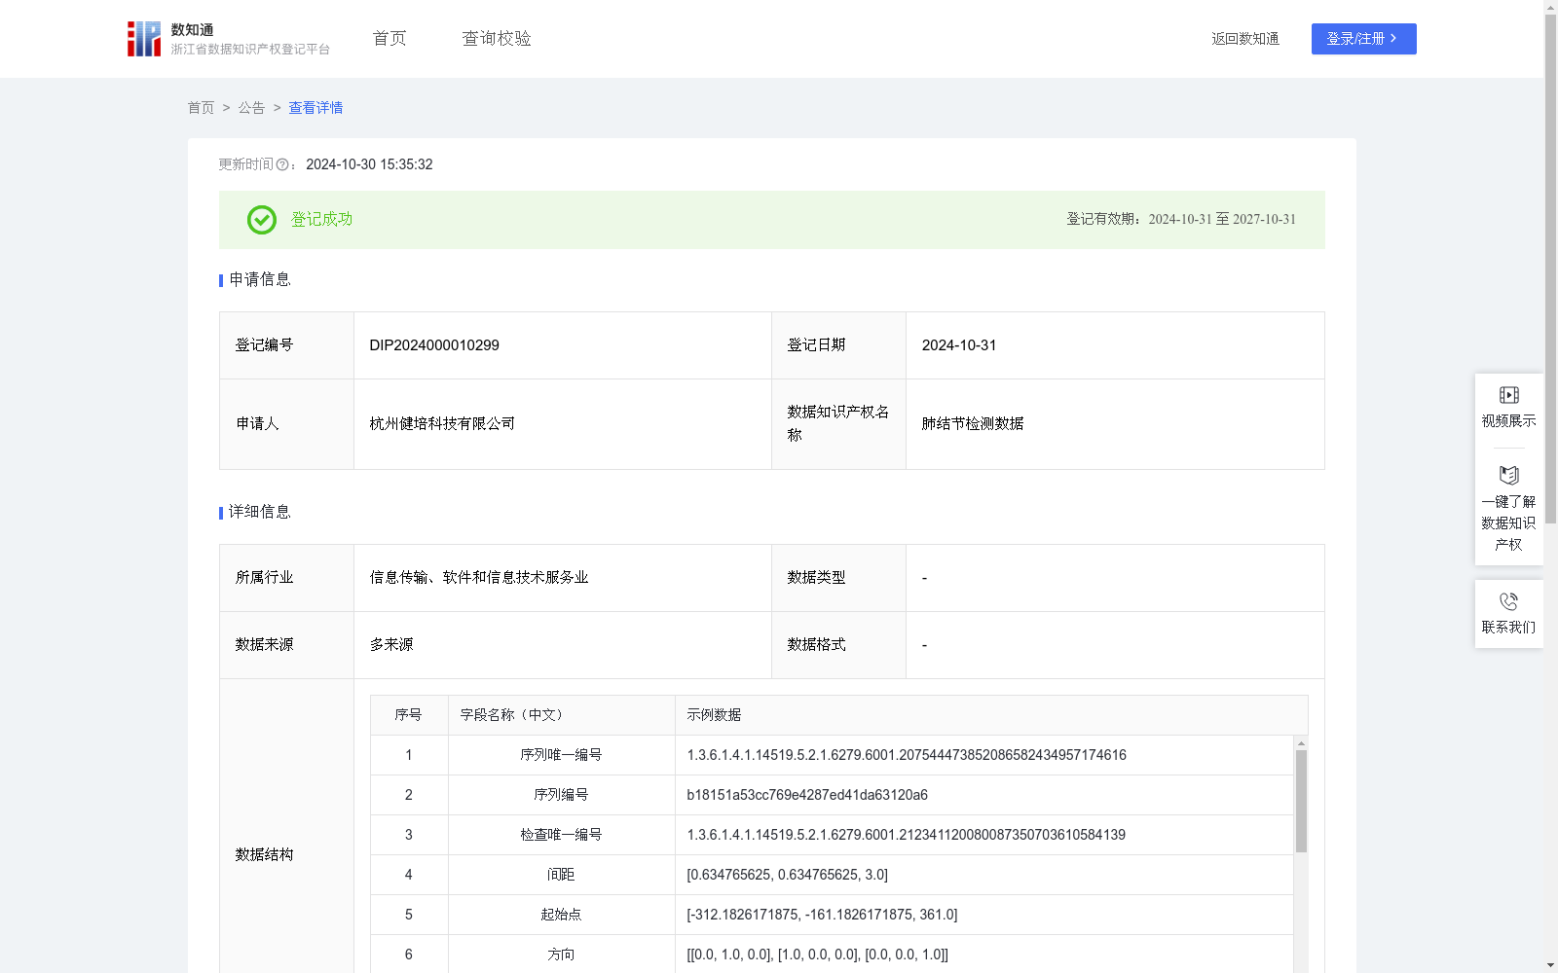
Task: Click the 详细信息 section heading
Action: coord(260,513)
